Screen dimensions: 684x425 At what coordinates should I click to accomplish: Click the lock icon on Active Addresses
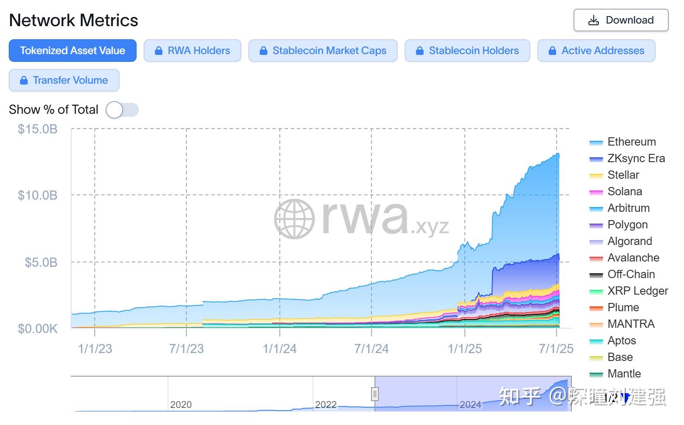tap(553, 51)
